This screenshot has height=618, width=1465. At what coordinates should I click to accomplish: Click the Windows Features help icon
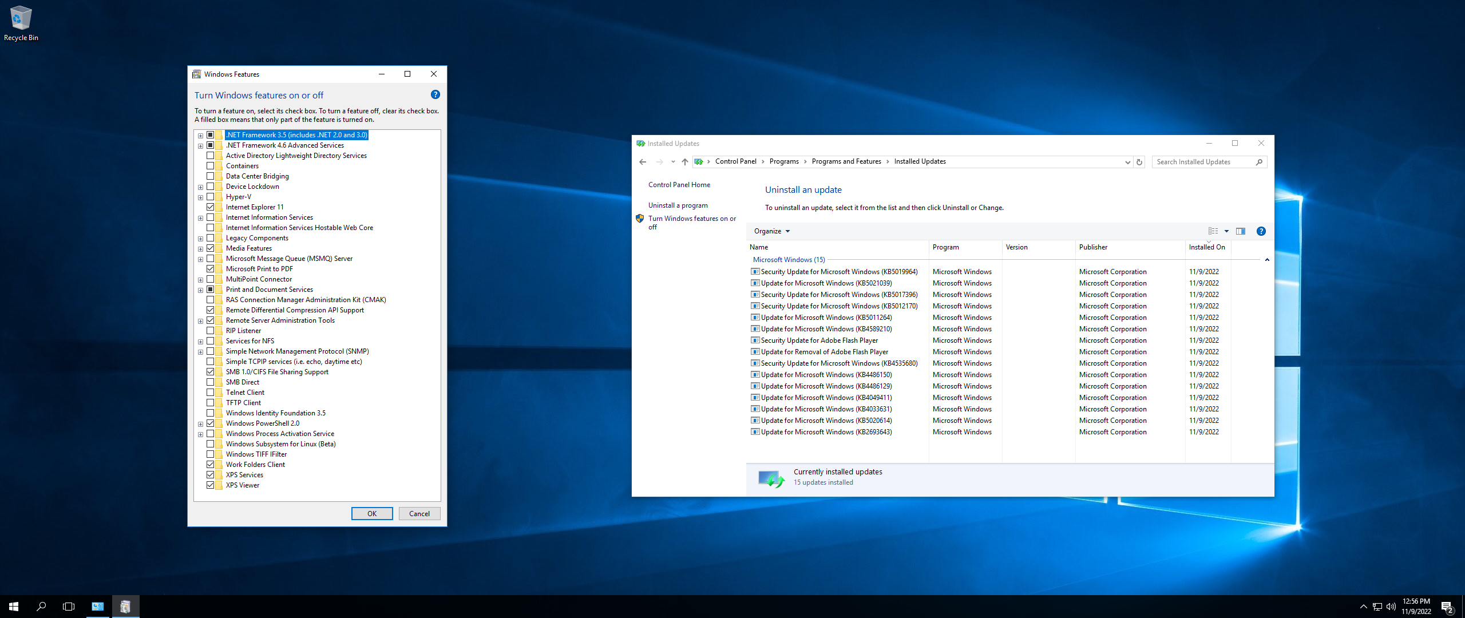pos(435,94)
